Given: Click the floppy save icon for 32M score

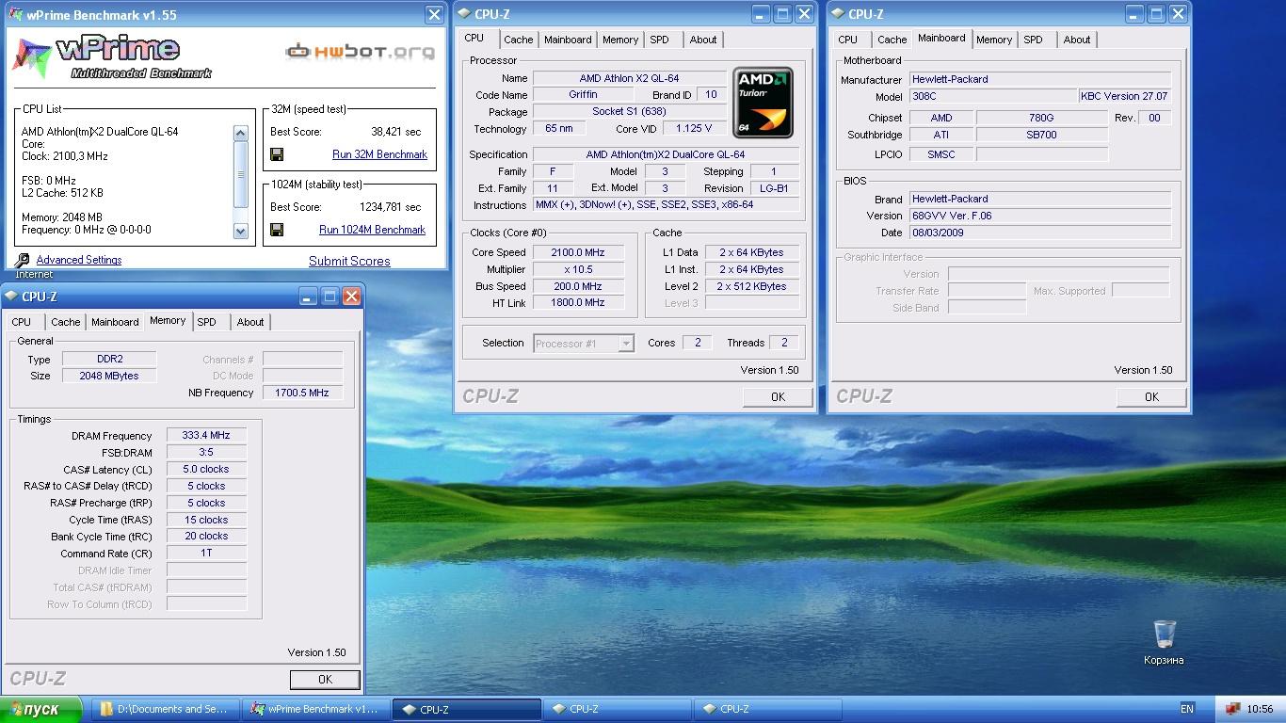Looking at the screenshot, I should coord(277,154).
